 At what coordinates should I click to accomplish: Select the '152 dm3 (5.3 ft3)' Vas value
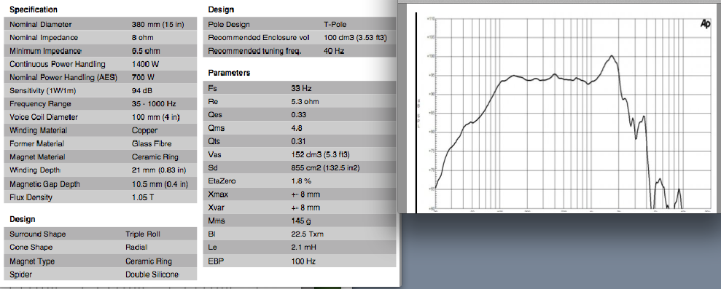[321, 154]
